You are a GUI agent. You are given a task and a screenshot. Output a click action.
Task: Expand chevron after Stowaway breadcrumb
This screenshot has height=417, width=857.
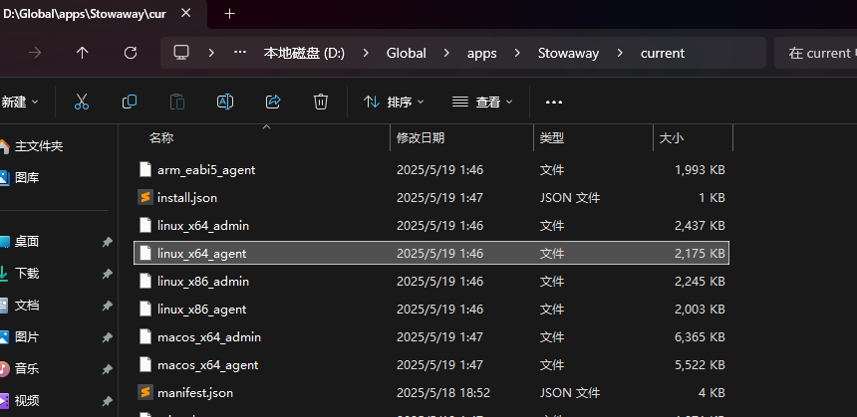coord(620,53)
